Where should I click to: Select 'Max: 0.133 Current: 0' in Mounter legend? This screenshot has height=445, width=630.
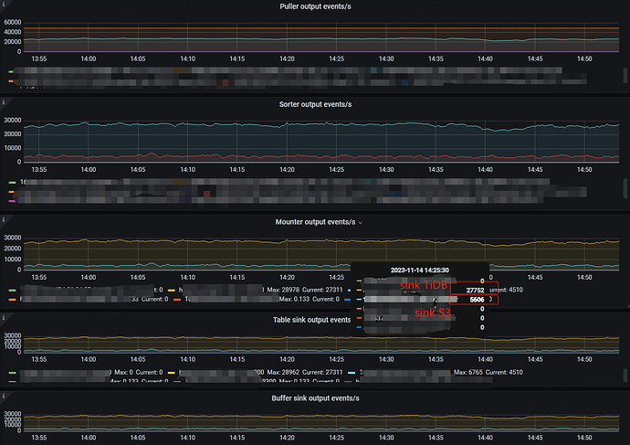(x=309, y=299)
